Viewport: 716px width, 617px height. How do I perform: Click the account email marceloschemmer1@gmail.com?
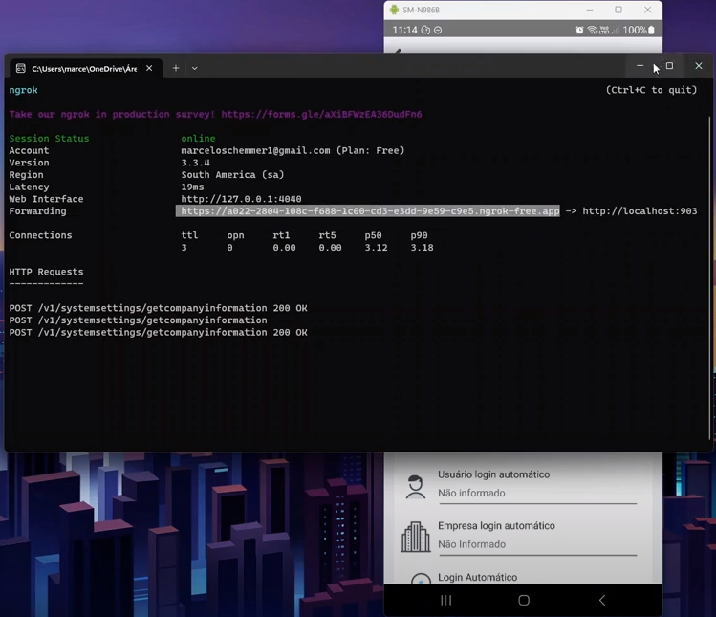coord(255,151)
